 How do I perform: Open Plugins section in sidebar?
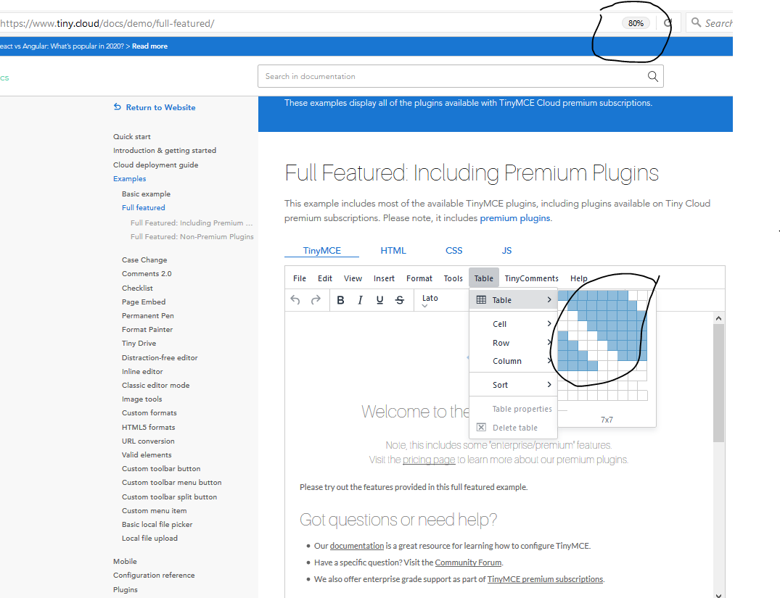point(126,589)
